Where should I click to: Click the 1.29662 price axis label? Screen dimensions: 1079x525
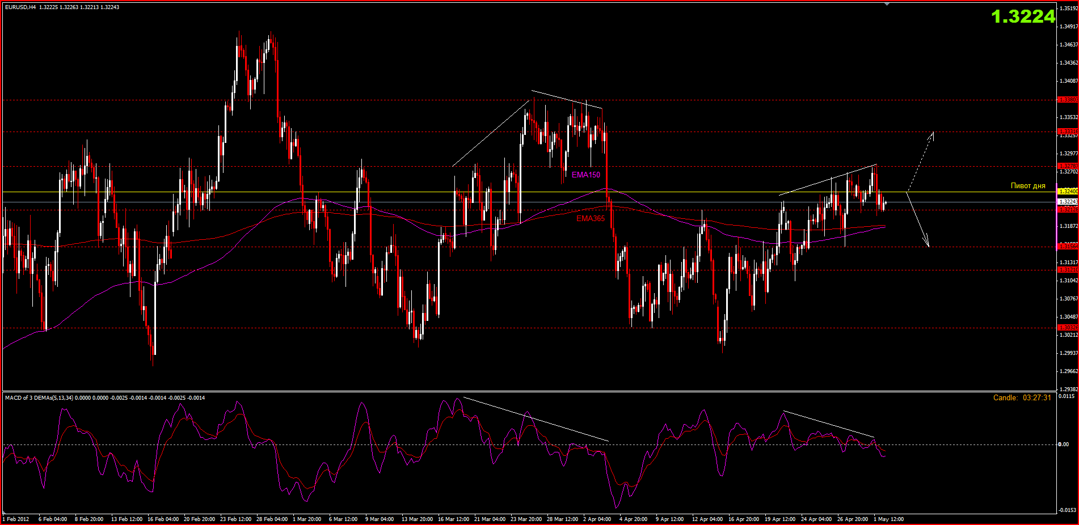pyautogui.click(x=1069, y=371)
